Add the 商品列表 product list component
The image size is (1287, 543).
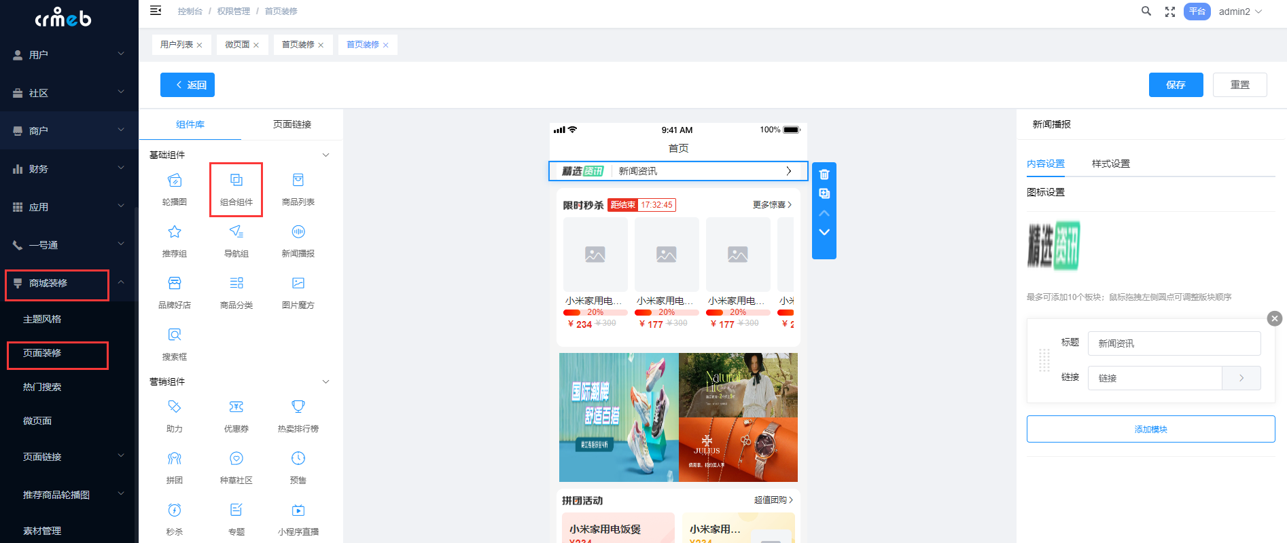pos(298,189)
